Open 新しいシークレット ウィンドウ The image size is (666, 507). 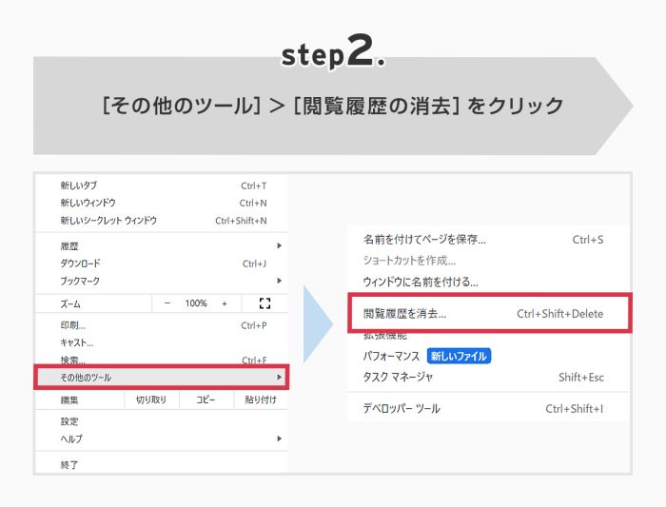108,220
